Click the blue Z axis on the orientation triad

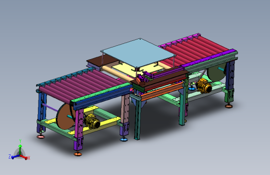15,157
